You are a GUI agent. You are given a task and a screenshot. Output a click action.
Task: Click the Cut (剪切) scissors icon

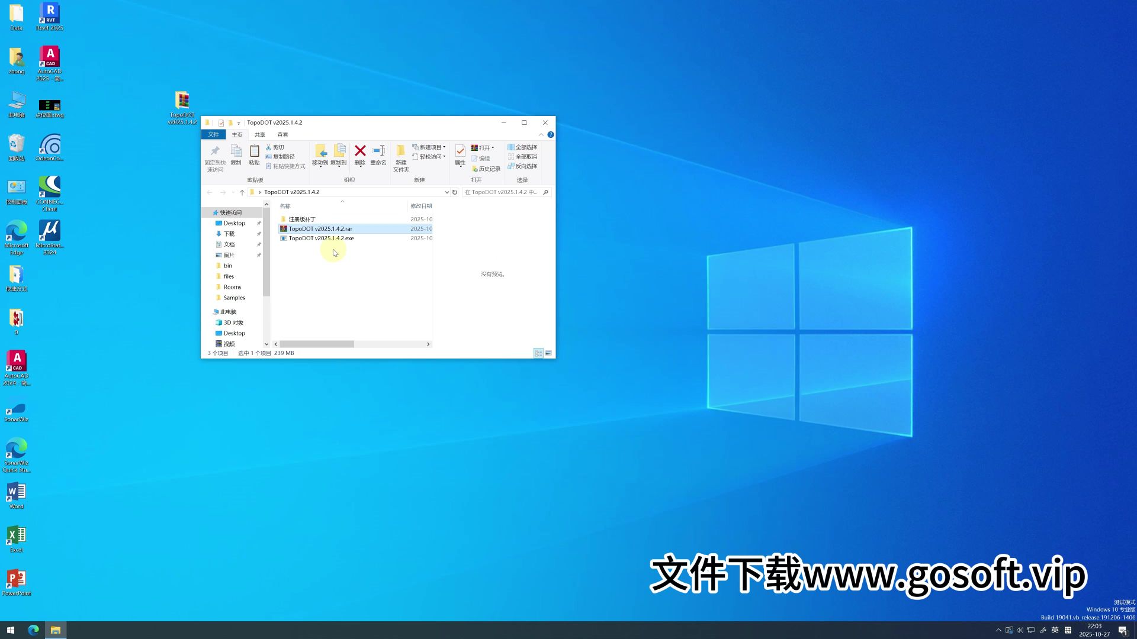click(269, 147)
